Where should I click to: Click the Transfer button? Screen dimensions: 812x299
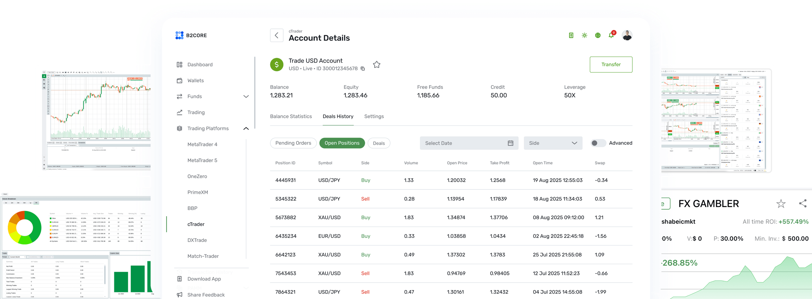point(611,65)
